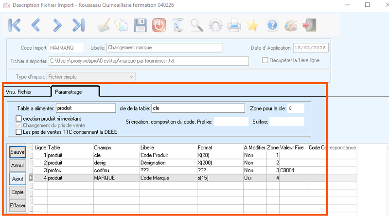The width and height of the screenshot is (389, 216).
Task: Click the paint palette icon
Action: [x=290, y=25]
